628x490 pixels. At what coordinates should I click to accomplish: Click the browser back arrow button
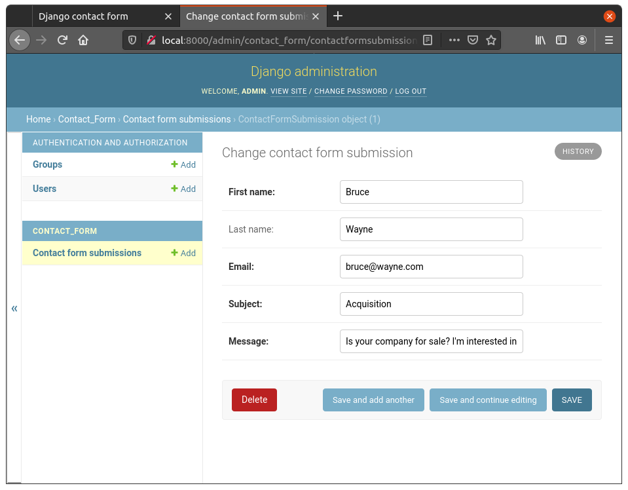20,40
